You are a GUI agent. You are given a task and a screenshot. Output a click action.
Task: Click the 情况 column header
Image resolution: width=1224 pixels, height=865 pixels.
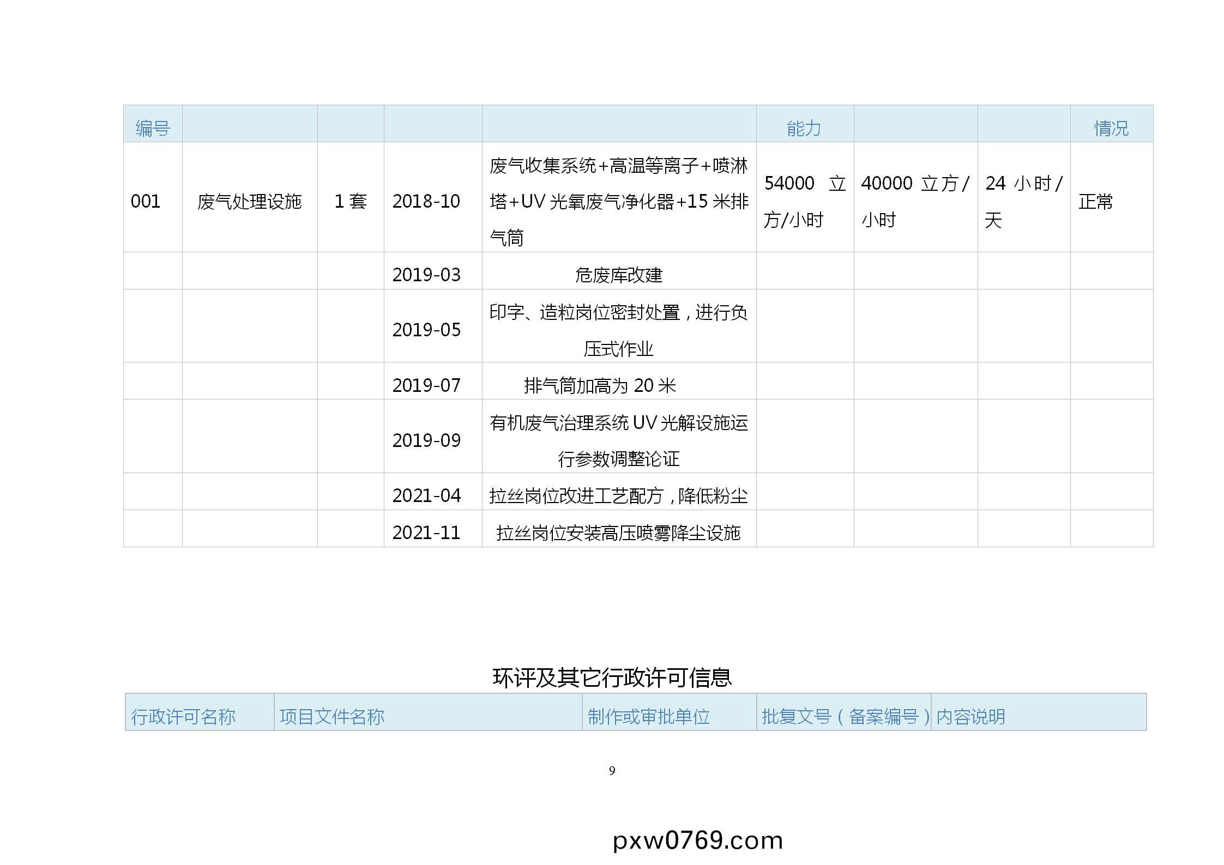[x=1111, y=128]
